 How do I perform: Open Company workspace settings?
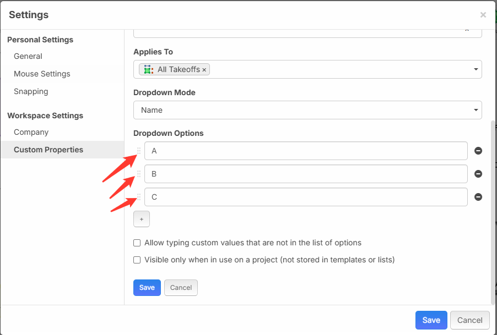coord(31,132)
